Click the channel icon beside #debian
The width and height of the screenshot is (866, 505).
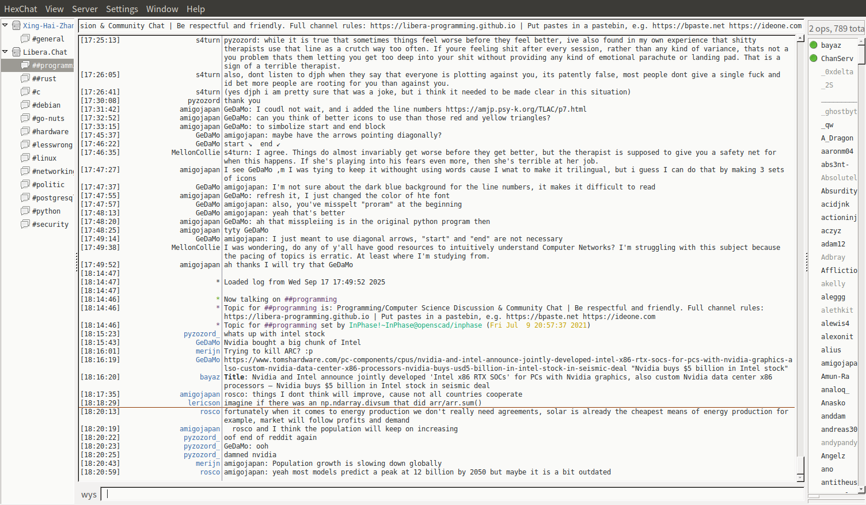click(x=25, y=105)
